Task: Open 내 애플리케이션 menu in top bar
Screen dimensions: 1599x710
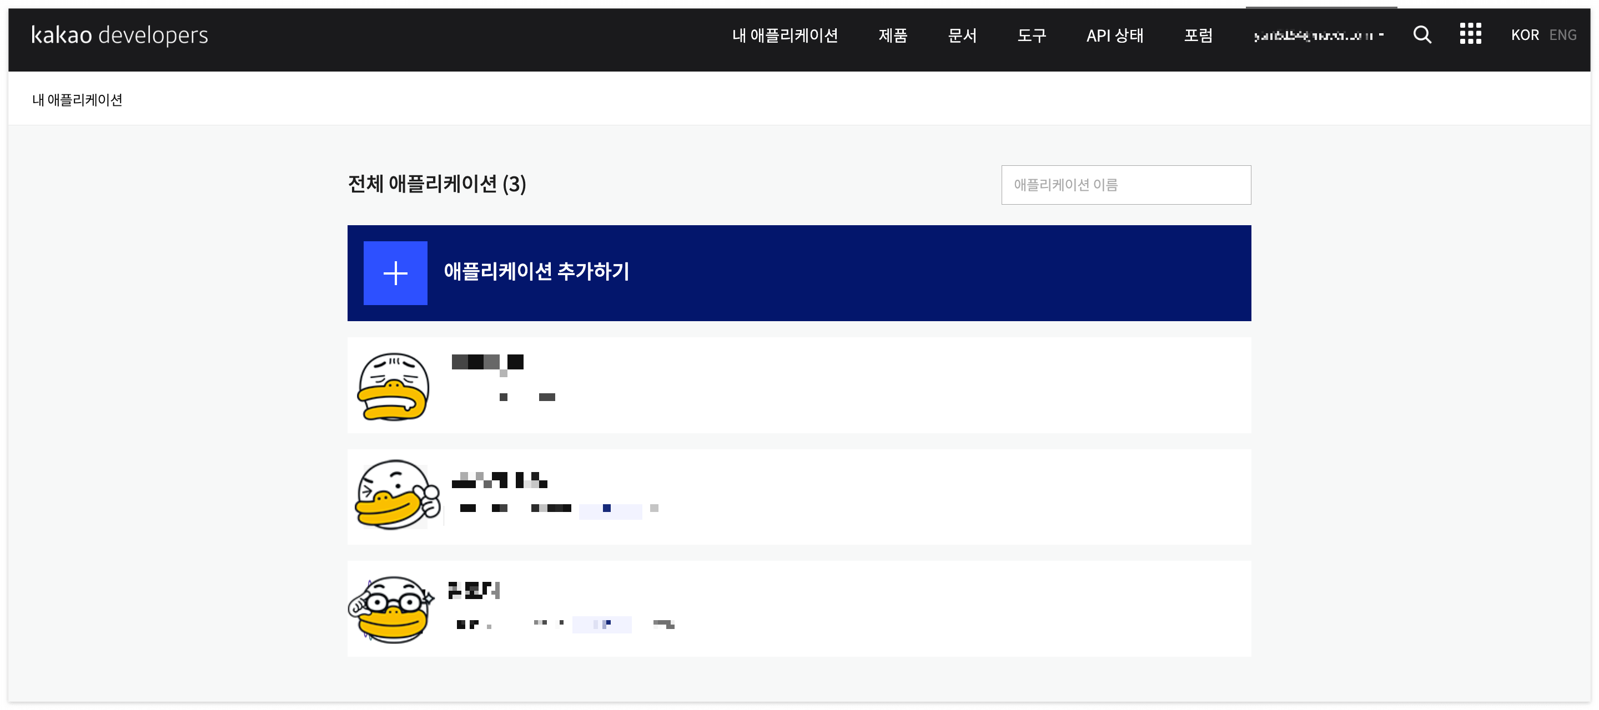Action: [785, 35]
